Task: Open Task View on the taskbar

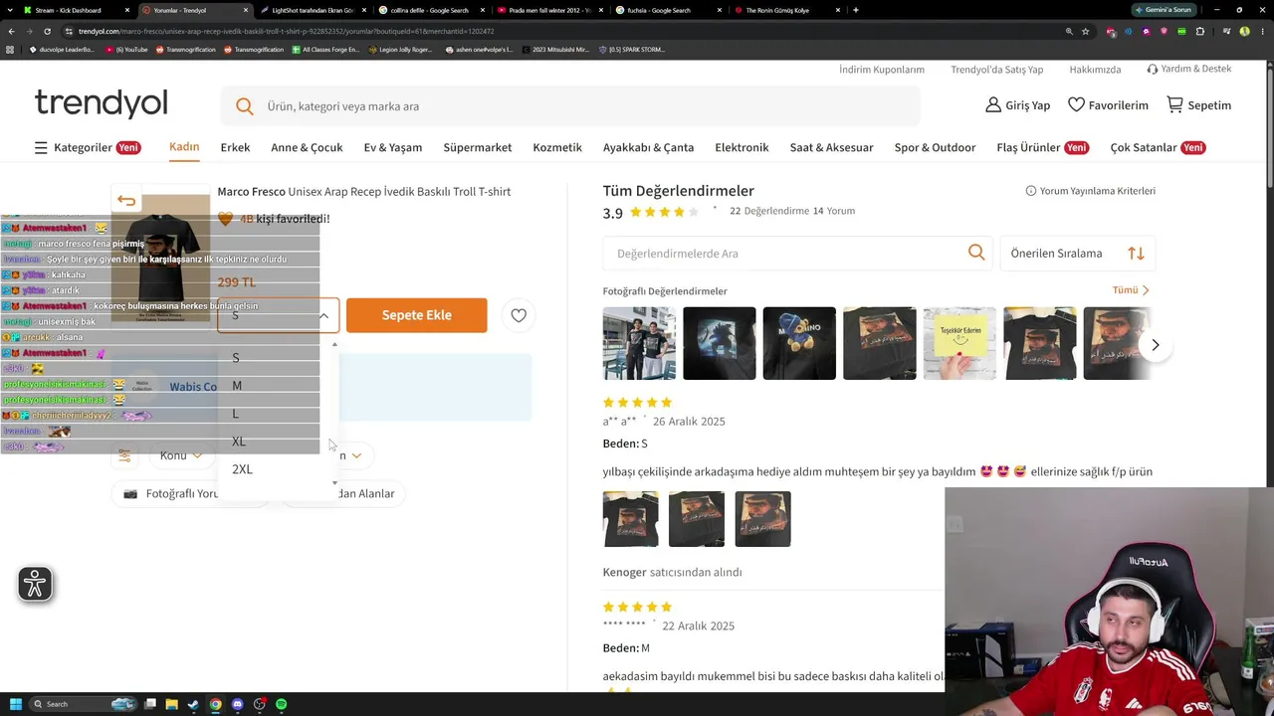Action: 150,704
